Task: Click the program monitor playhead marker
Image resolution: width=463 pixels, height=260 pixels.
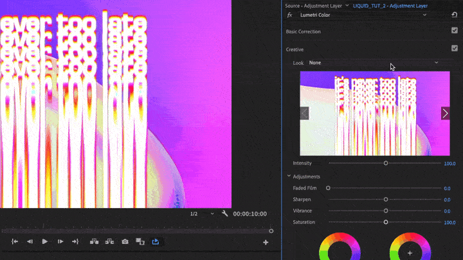Action: click(271, 231)
